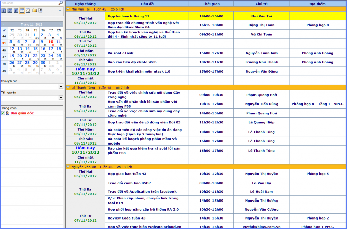Click the 'Phòng họp 5' location cell

pos(317,174)
